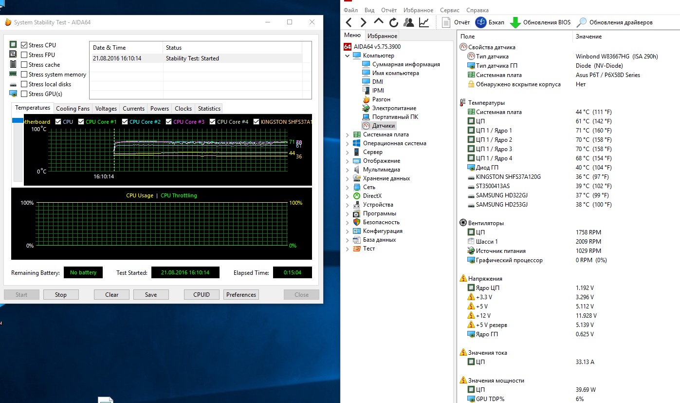This screenshot has width=680, height=403.
Task: Enable the Stress cache checkbox
Action: 24,65
